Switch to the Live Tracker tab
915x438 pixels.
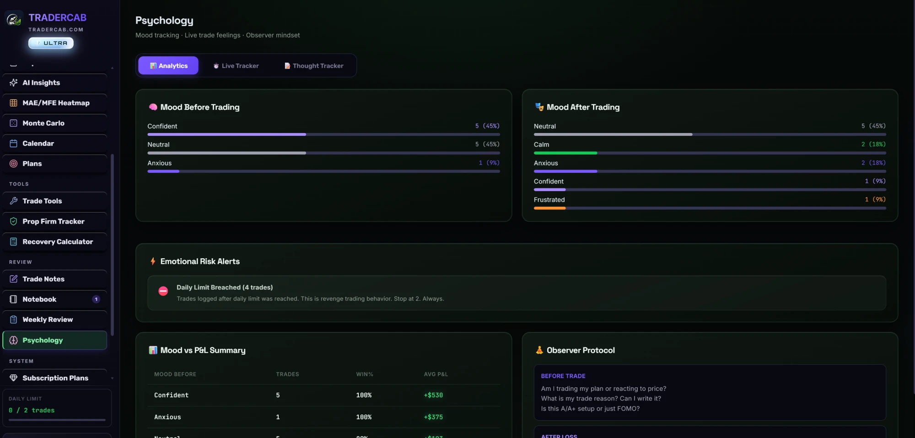pyautogui.click(x=236, y=65)
